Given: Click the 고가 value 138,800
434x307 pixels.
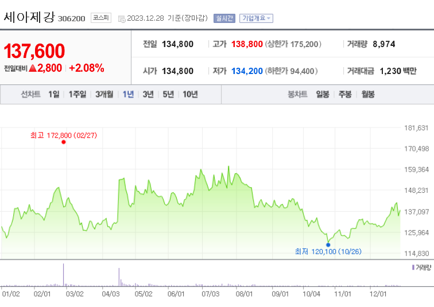Looking at the screenshot, I should (247, 44).
